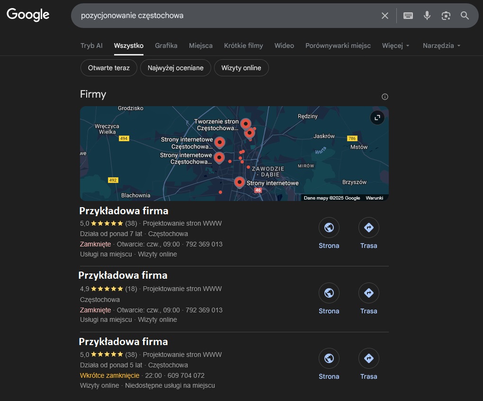Open the Miejsca results tab
Image resolution: width=483 pixels, height=401 pixels.
[200, 46]
